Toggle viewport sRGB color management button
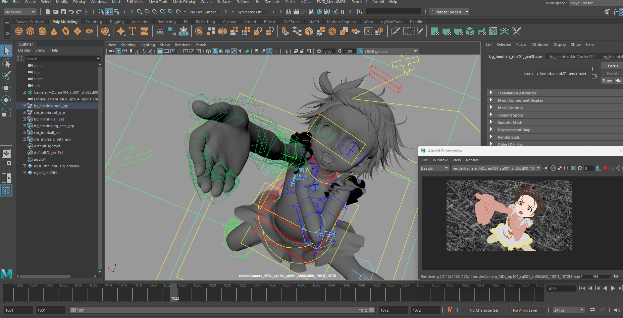 pos(360,51)
